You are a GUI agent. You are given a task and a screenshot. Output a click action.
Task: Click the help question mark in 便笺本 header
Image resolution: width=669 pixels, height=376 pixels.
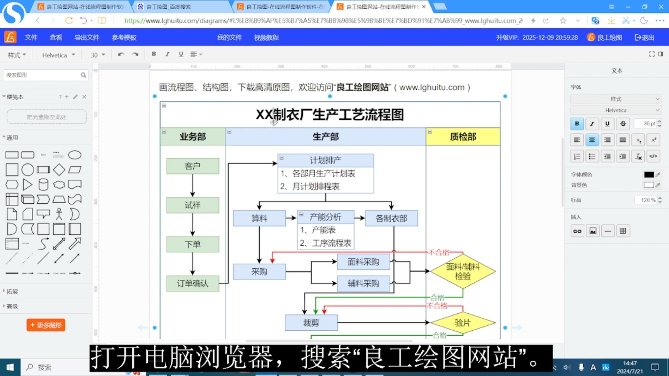[60, 97]
